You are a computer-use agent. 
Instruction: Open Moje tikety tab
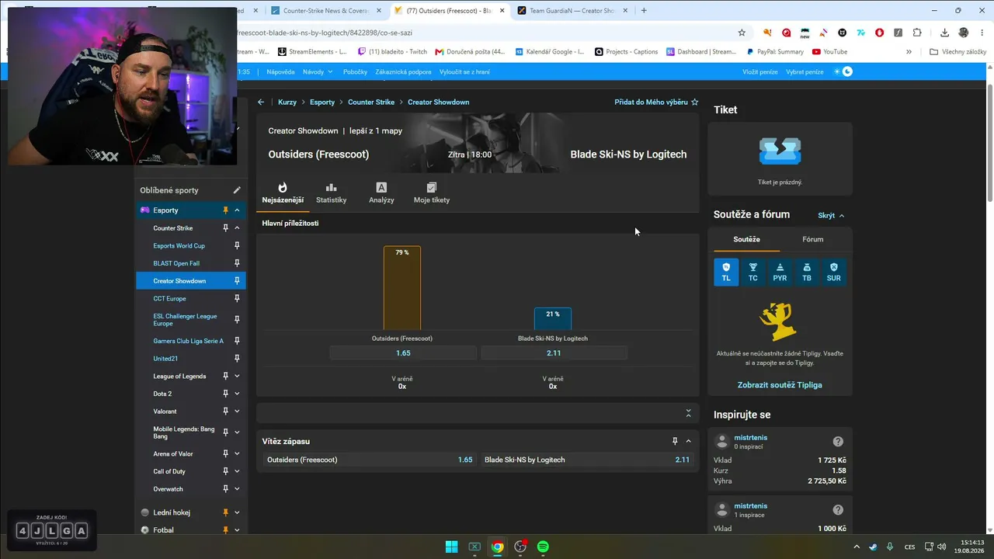pyautogui.click(x=432, y=193)
